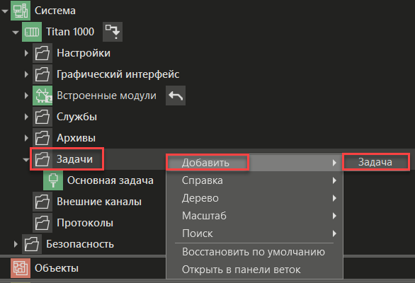Click the Встроенные модули green icon
Screen dimensions: 415x283
[42, 96]
